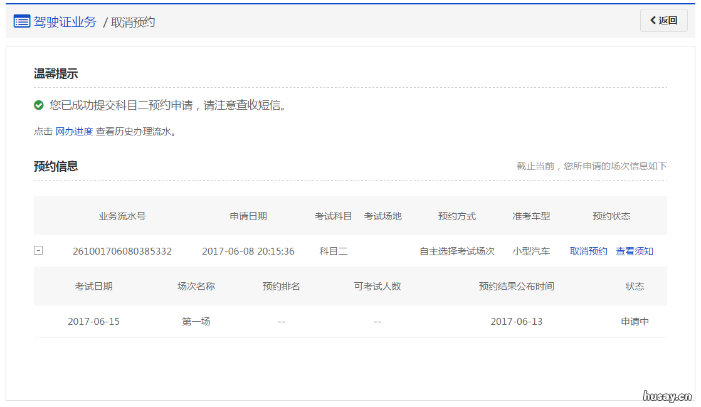Select 驾驶证业务 in the breadcrumb

point(66,21)
